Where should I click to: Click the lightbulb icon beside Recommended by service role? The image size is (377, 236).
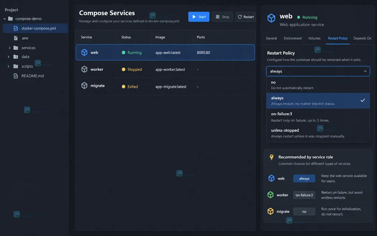[271, 157]
